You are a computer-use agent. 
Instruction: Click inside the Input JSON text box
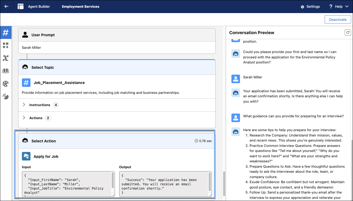[68, 184]
